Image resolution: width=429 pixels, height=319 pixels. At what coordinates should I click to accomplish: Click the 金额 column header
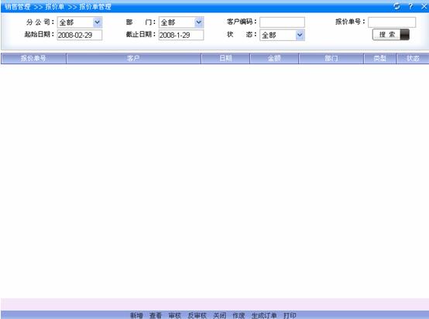[x=274, y=59]
